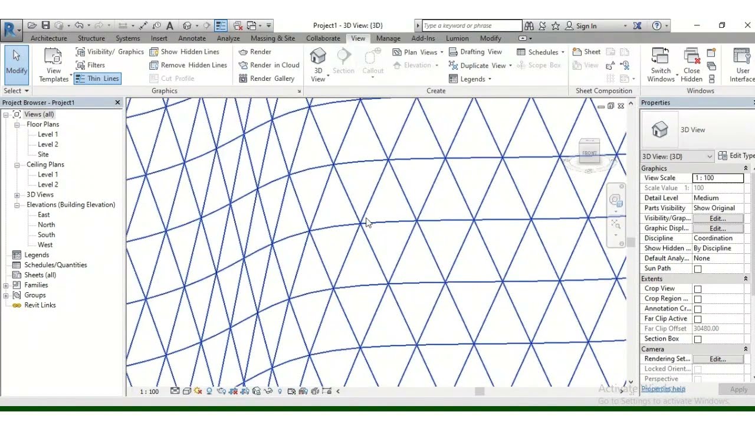Open the Help question mark icon
755x425 pixels.
[657, 26]
